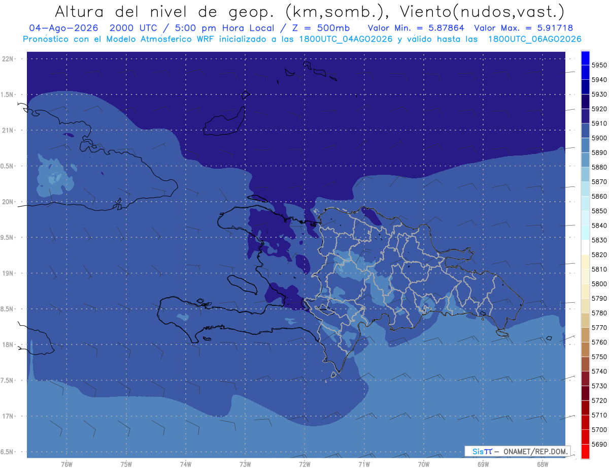Screen dimensions: 609x471
Task: Click the "68W" longitude axis label
Action: 543,464
